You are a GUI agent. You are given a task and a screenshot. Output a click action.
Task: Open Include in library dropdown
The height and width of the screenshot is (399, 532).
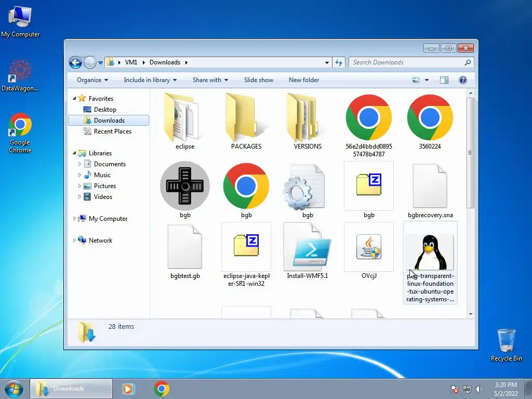point(150,80)
